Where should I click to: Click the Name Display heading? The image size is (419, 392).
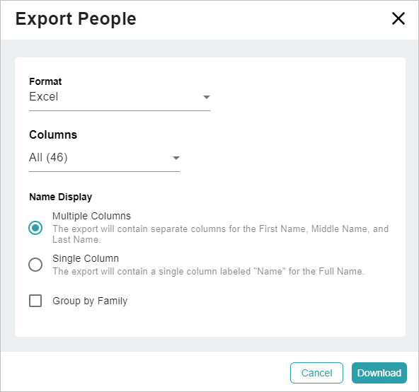61,197
